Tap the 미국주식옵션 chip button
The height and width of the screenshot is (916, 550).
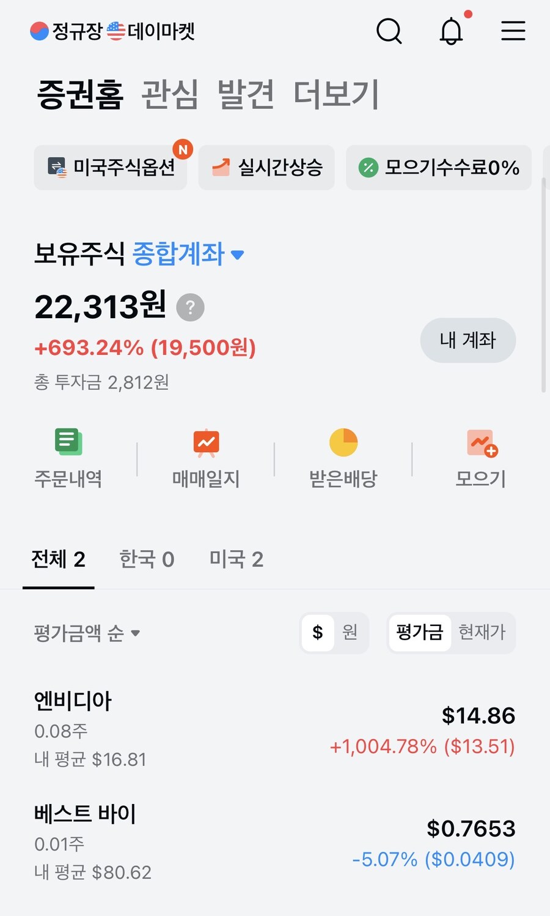[111, 168]
